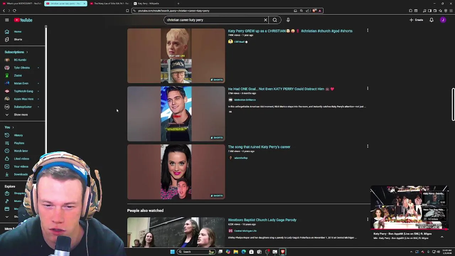
Task: Bookmark this page with the bookmark icon
Action: tap(127, 11)
